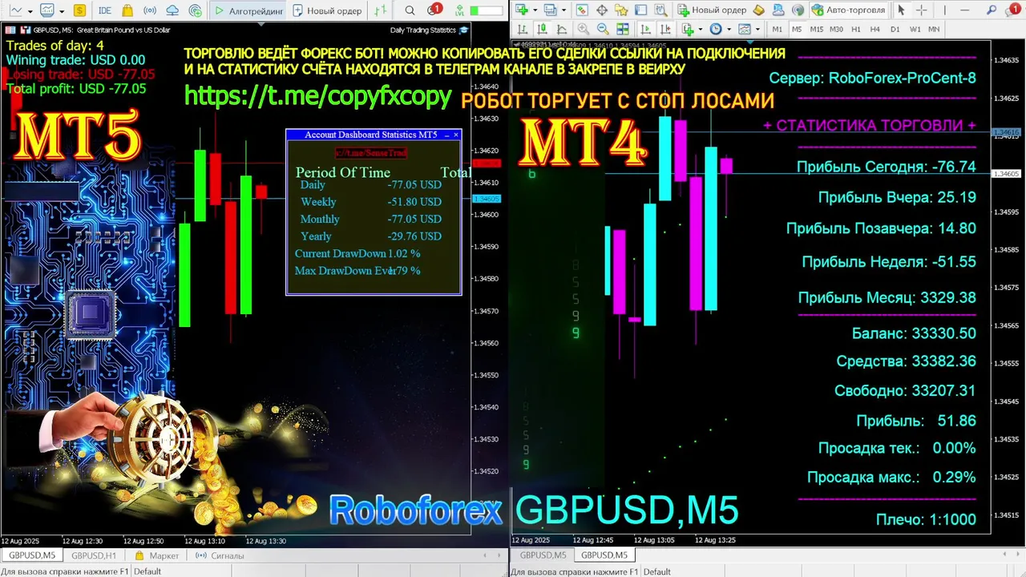Screen dimensions: 1026x577
Task: Expand the templates dropdown arrow in MT5
Action: [62, 11]
